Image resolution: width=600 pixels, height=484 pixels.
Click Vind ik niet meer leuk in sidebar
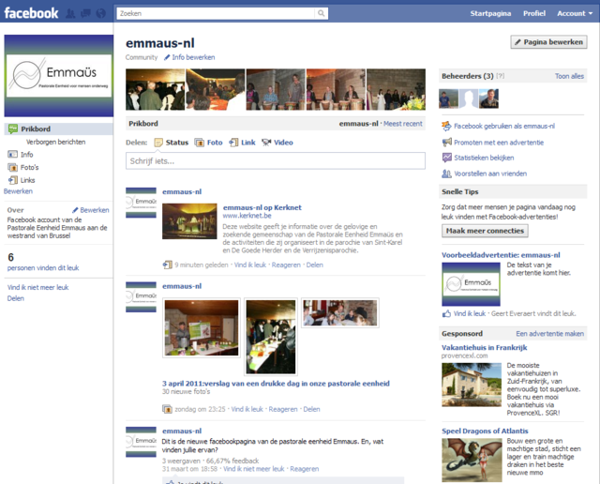tap(37, 287)
